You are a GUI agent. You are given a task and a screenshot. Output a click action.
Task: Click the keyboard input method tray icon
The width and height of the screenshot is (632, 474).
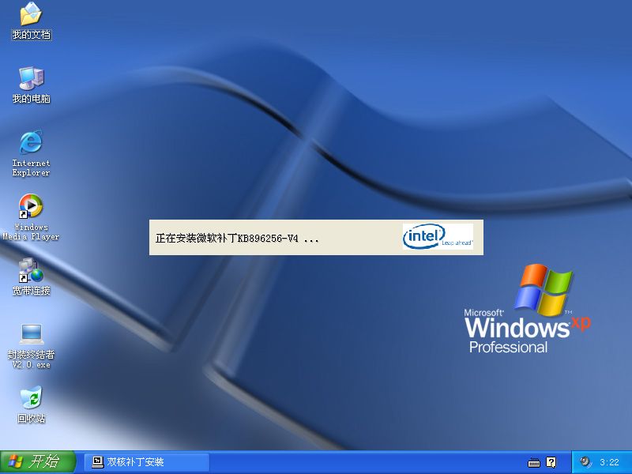click(534, 462)
